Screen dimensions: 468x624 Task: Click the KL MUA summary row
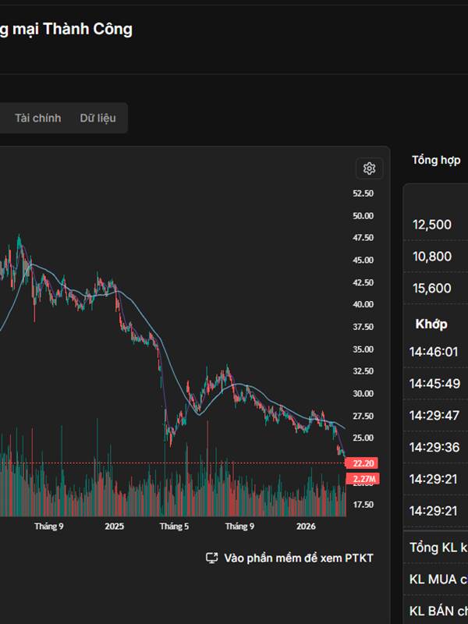pos(438,579)
